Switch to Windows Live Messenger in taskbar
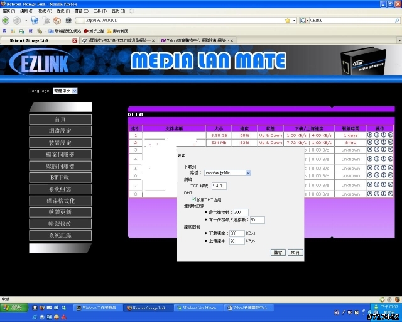Screen dimensions: 402x322 [x=198, y=308]
